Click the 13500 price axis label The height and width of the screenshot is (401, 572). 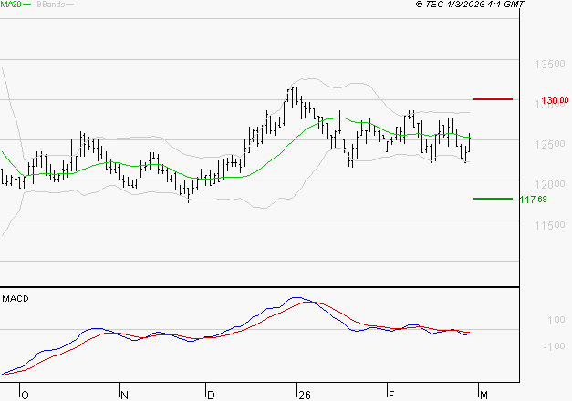(550, 64)
